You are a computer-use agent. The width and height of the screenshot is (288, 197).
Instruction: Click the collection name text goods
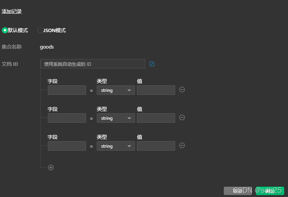[x=47, y=47]
